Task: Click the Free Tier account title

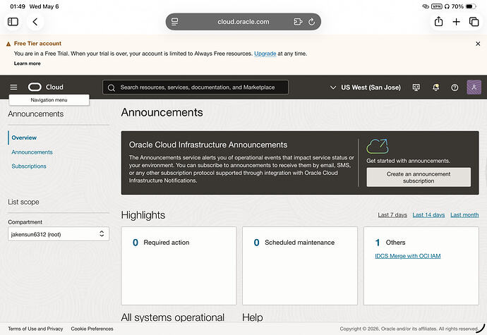Action: click(37, 44)
